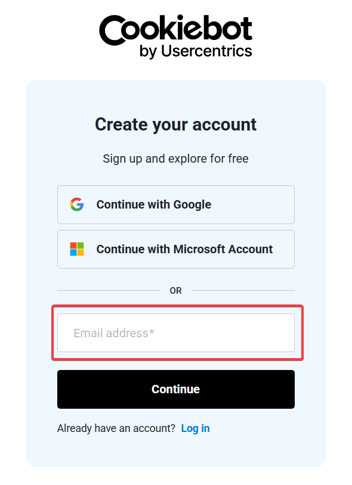Click the Microsoft Account colored tiles icon

click(76, 248)
